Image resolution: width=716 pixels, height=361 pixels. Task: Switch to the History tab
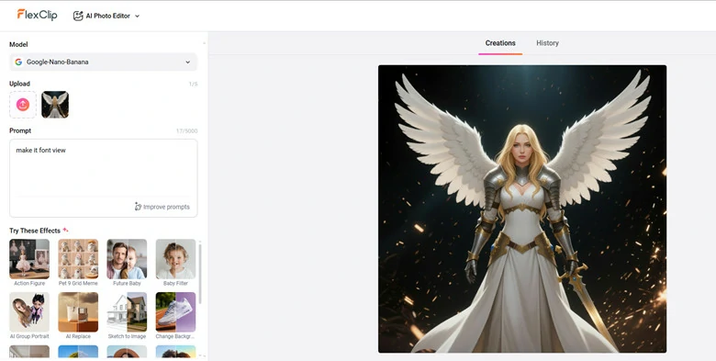click(547, 43)
